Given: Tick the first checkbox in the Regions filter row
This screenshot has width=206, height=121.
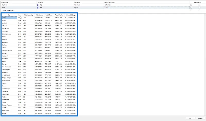Looking at the screenshot, I should coord(191,5).
